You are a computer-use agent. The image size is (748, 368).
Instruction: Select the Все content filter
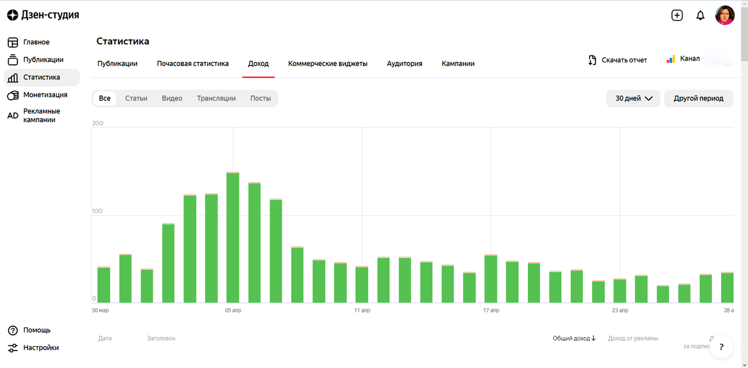(x=105, y=99)
